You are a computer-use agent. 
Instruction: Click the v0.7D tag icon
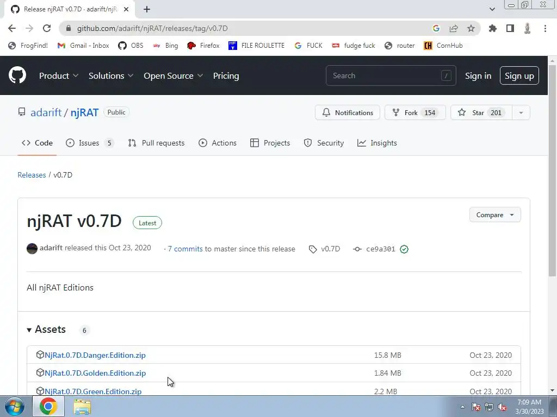(x=313, y=249)
